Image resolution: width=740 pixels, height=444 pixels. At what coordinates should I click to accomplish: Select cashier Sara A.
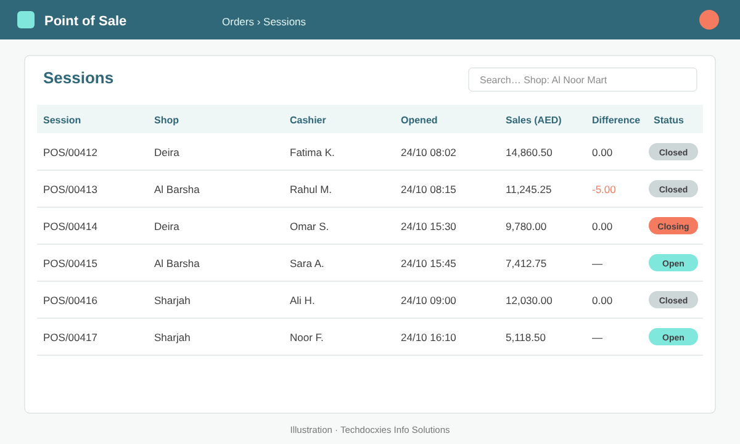307,263
